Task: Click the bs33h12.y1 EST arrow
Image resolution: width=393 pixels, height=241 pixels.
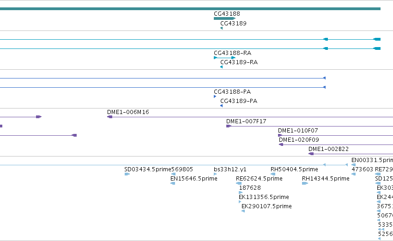Action: tap(215, 174)
